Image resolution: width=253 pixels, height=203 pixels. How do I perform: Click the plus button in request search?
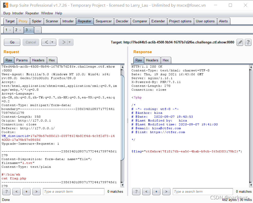point(26,191)
